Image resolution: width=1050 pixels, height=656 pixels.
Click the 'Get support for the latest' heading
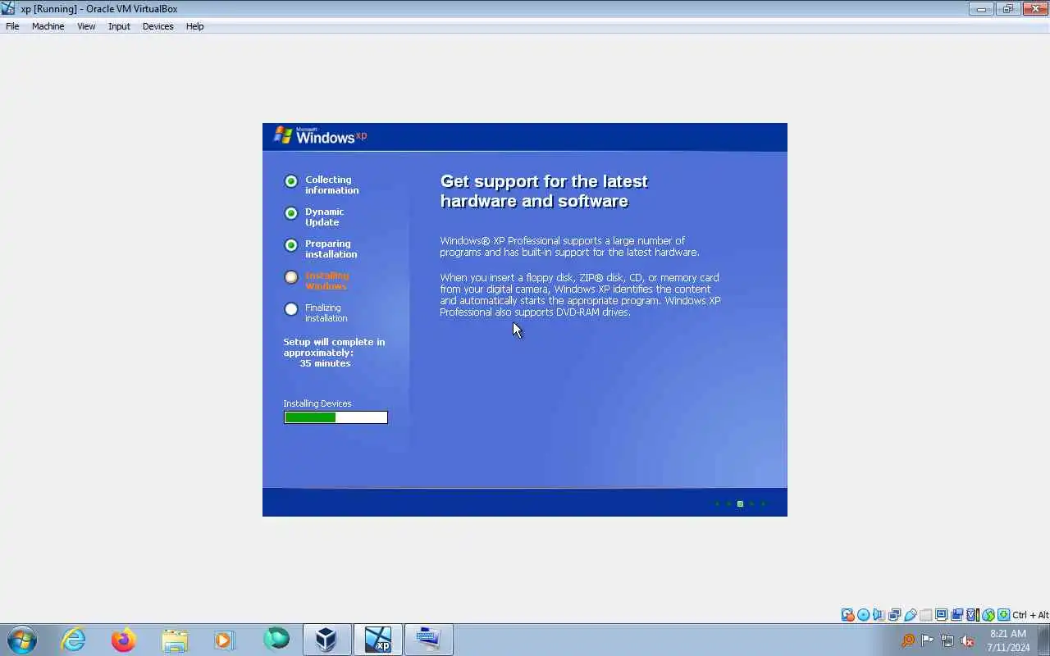[544, 181]
